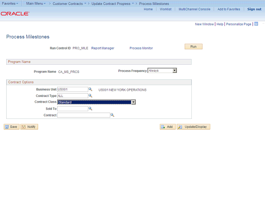Expand Process Frequency dropdown showing Always
Image resolution: width=265 pixels, height=198 pixels.
(162, 71)
